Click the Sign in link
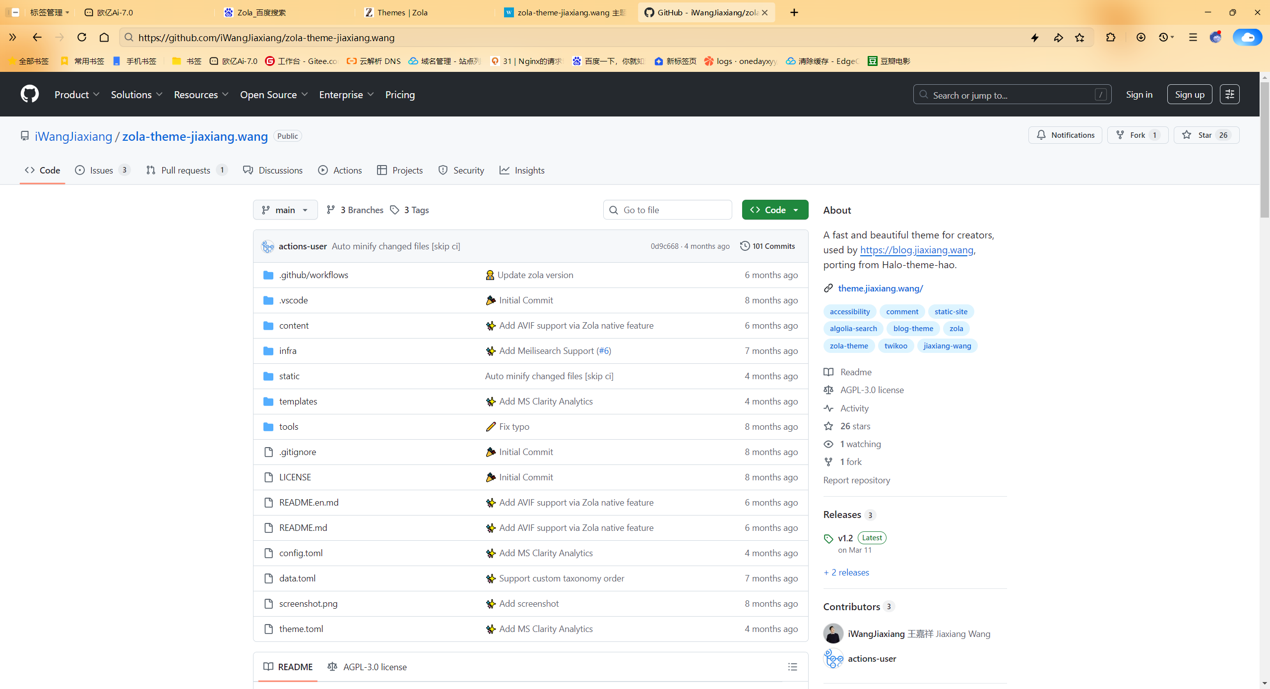1270x689 pixels. click(x=1139, y=94)
